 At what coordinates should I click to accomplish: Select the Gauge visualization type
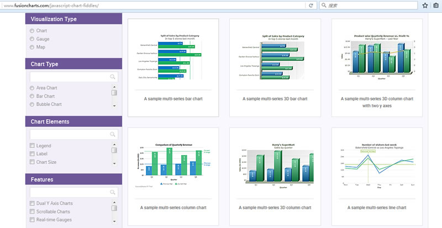32,39
